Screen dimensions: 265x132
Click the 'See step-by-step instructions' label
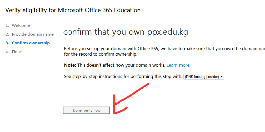pos(123,77)
